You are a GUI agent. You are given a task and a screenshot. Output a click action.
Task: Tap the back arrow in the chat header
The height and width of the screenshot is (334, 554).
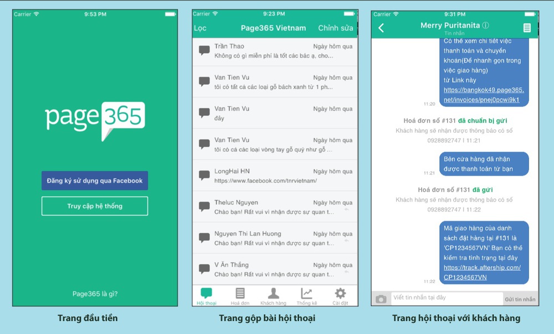381,28
